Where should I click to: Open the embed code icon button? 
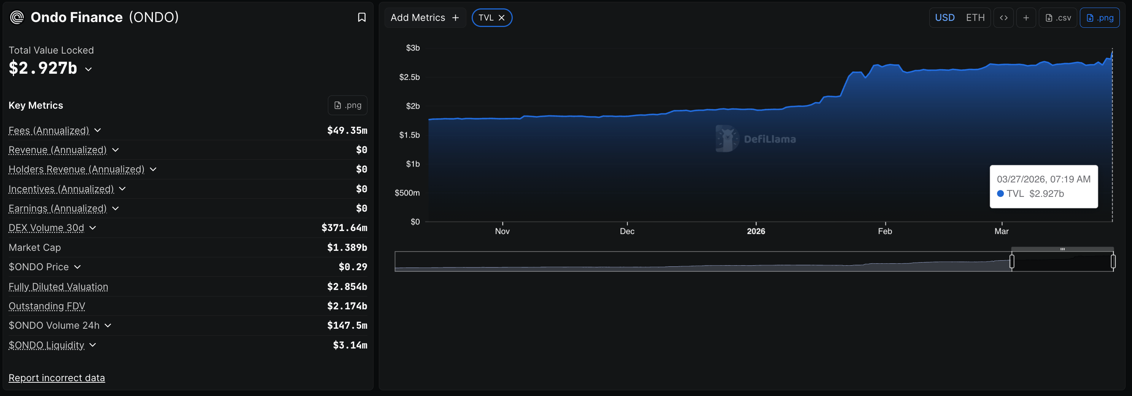[x=1003, y=17]
